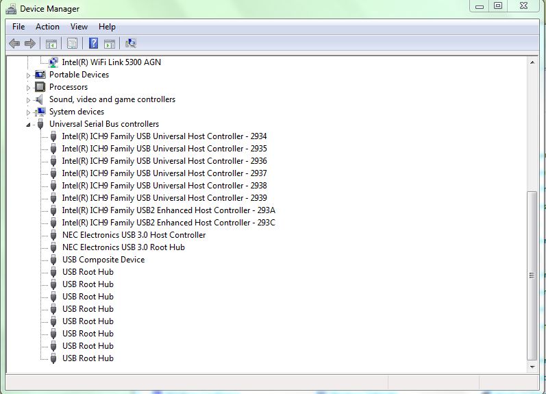Viewport: 546px width, 394px height.
Task: Click the Intel WiFi Link 5300 adapter icon
Action: (x=53, y=62)
